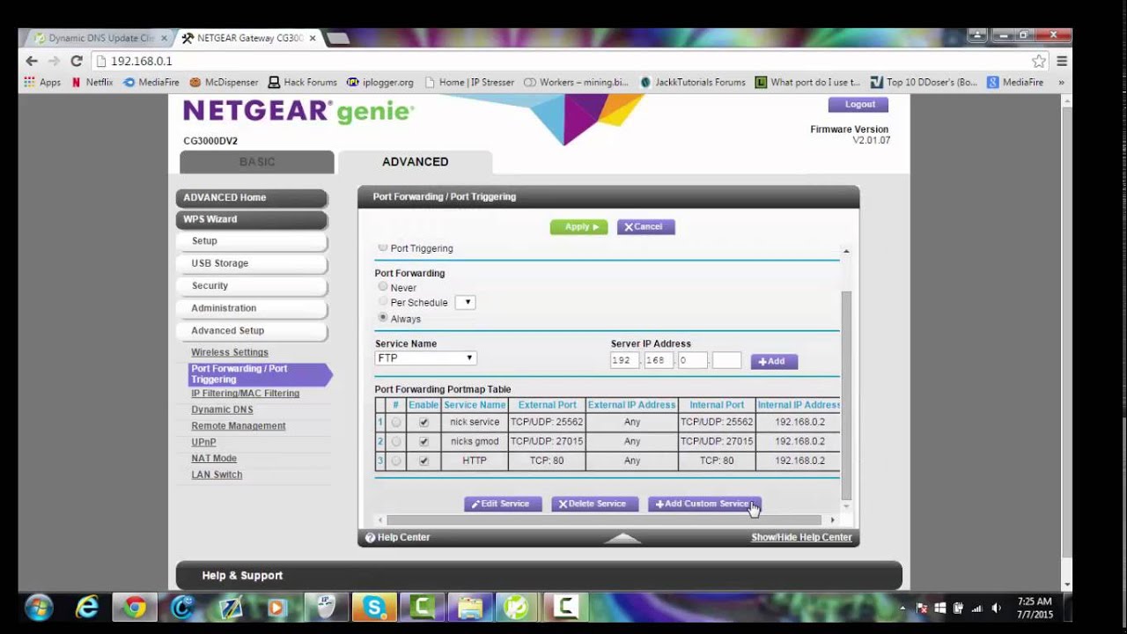Switch to Google Chrome in the taskbar

135,608
